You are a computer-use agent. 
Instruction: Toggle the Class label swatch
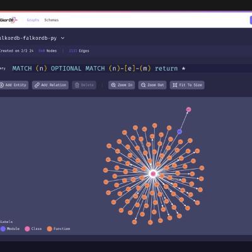pos(27,229)
